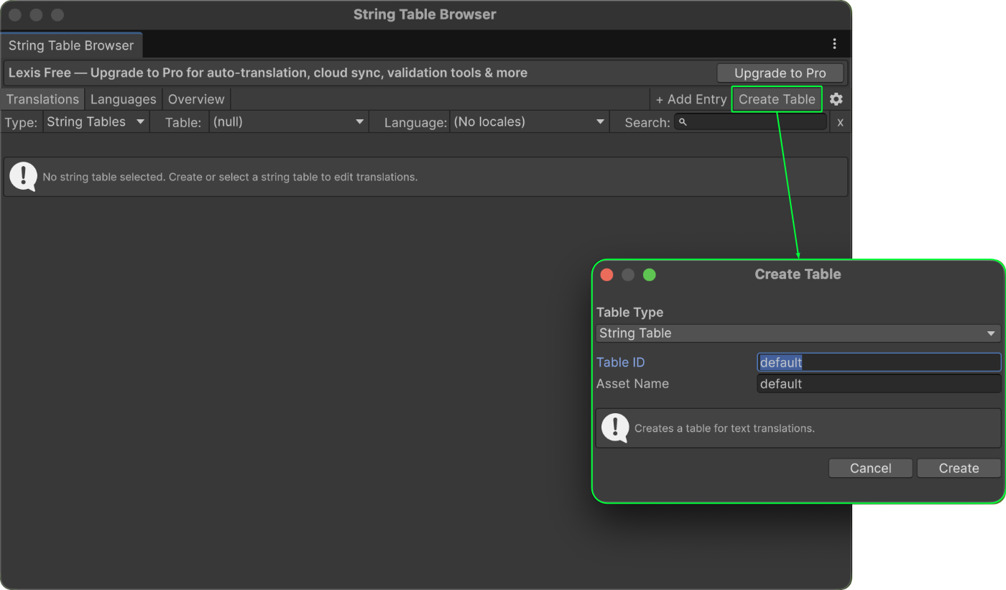This screenshot has width=1006, height=590.
Task: Open the Table Type dropdown in the dialog
Action: [x=798, y=333]
